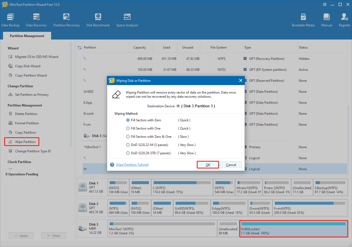The width and height of the screenshot is (352, 247).
Task: Select Fill Sectors with One wiping method
Action: (x=128, y=128)
